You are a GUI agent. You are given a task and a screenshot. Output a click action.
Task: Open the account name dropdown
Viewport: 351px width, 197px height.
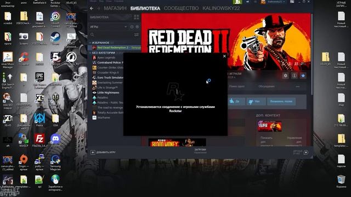pyautogui.click(x=276, y=2)
